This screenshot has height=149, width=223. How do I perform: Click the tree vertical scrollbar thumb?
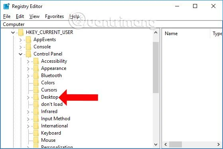pyautogui.click(x=156, y=68)
